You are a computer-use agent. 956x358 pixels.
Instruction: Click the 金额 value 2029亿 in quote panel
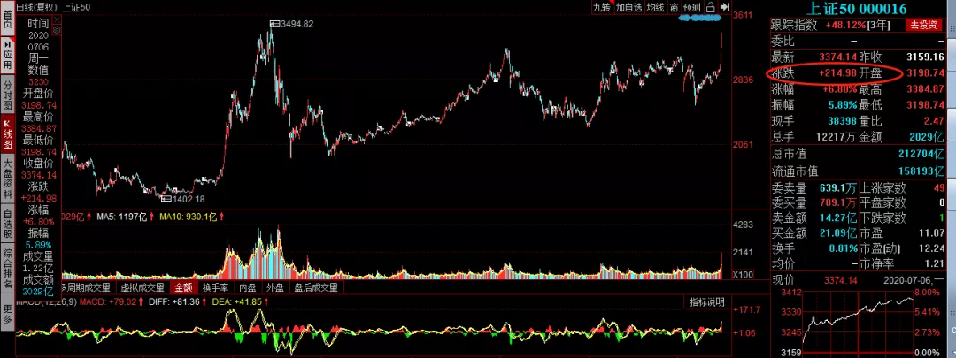928,137
